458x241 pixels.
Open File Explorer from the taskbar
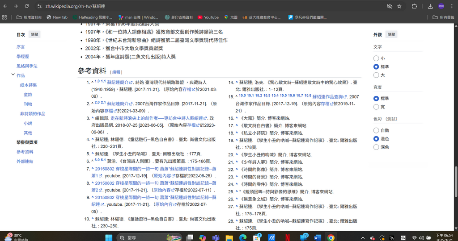[x=229, y=237]
